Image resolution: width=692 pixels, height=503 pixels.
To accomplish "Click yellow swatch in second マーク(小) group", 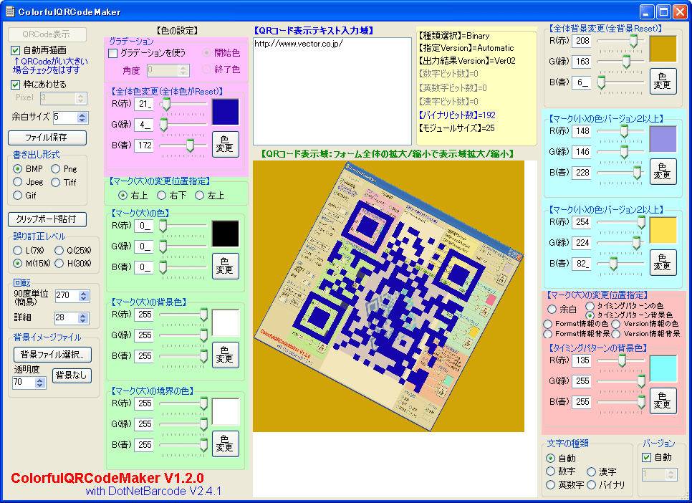I will click(663, 230).
